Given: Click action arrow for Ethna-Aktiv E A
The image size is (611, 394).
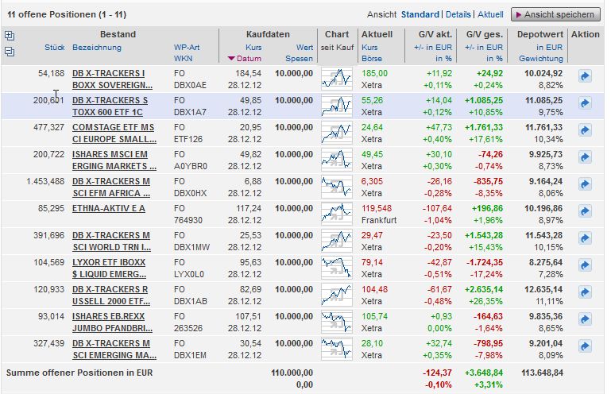Looking at the screenshot, I should 585,212.
